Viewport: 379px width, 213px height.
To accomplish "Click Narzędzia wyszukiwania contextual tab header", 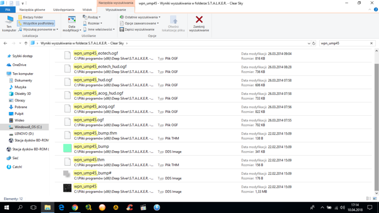I will [x=116, y=3].
